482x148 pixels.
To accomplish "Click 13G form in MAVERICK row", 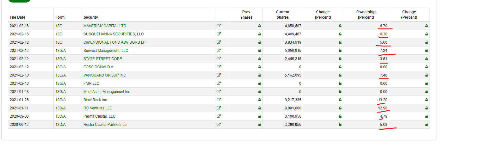I will point(59,26).
